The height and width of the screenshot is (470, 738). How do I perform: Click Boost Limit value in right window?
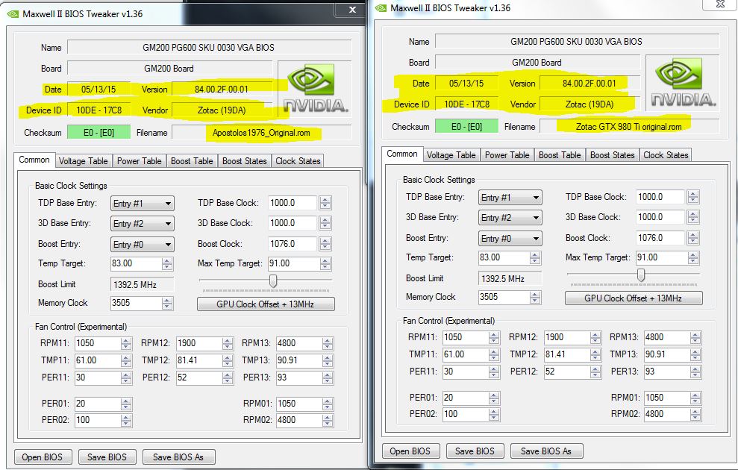pos(510,278)
